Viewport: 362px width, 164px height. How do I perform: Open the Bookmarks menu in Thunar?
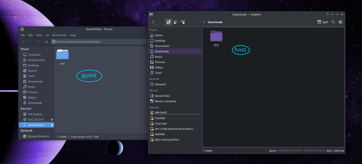59,35
